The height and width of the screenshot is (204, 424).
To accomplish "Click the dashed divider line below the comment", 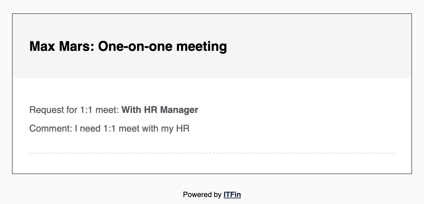I will [x=212, y=153].
